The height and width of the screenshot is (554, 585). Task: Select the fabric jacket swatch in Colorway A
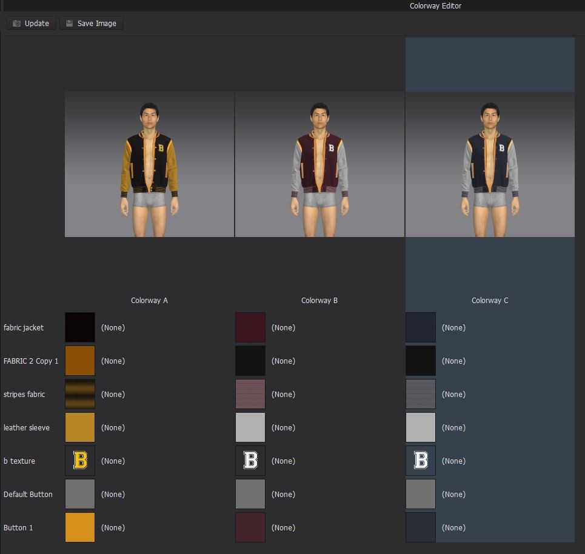point(79,327)
